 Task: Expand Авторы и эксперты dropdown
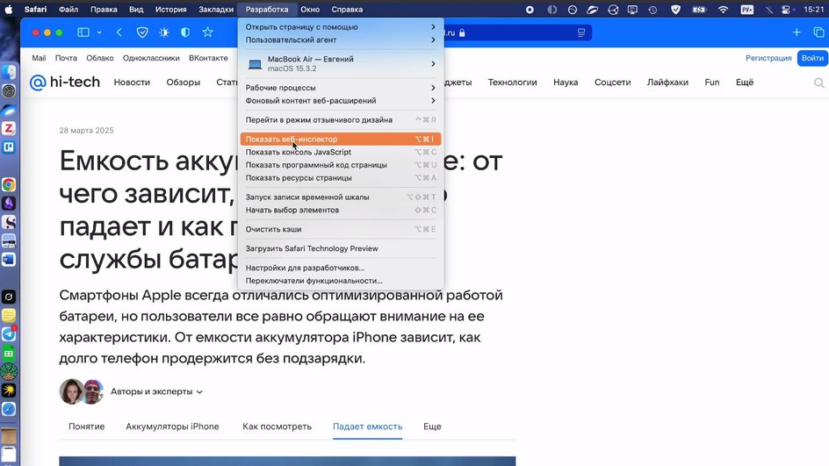tap(156, 391)
